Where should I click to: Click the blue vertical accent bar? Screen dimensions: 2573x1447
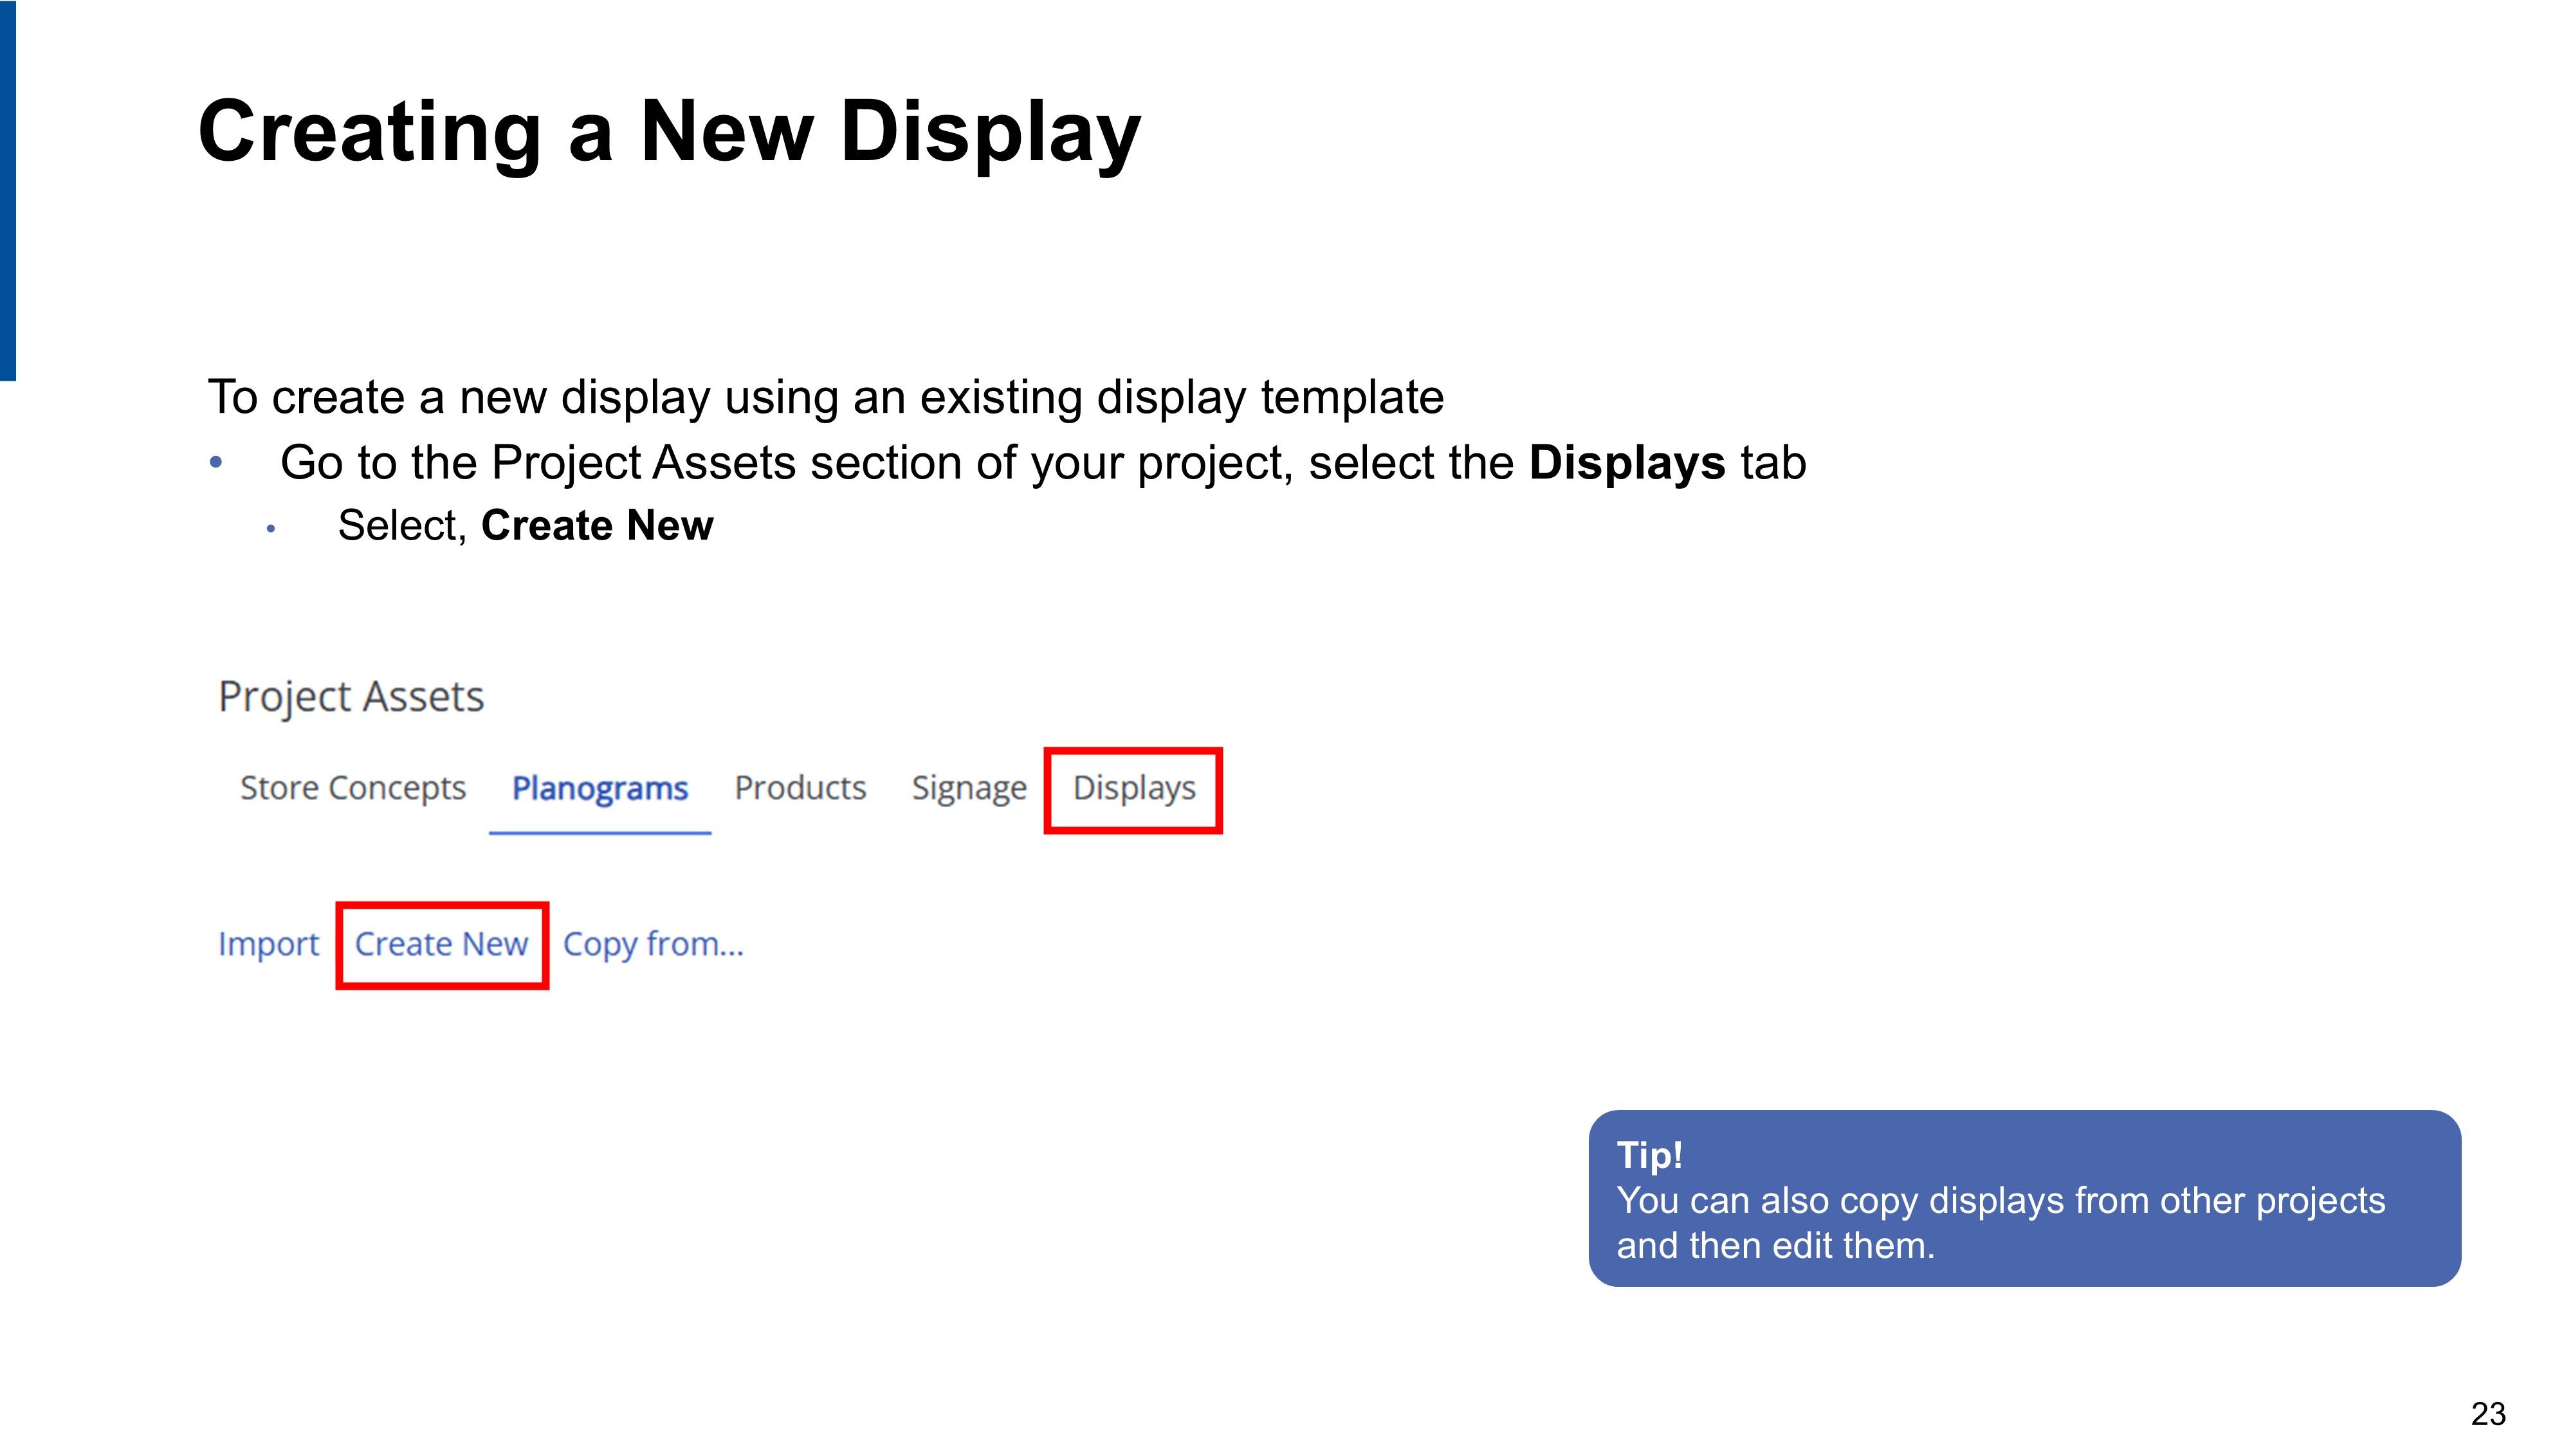coord(8,190)
